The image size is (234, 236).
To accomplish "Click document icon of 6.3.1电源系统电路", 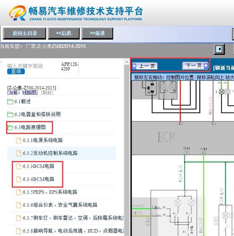I will click(19, 140).
